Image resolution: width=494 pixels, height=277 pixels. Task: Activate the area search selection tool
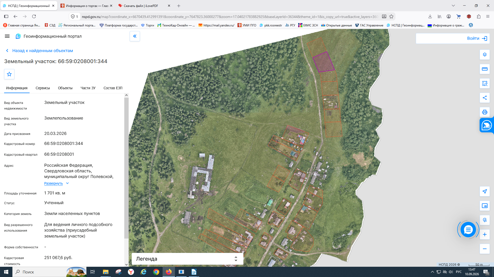[x=485, y=83]
